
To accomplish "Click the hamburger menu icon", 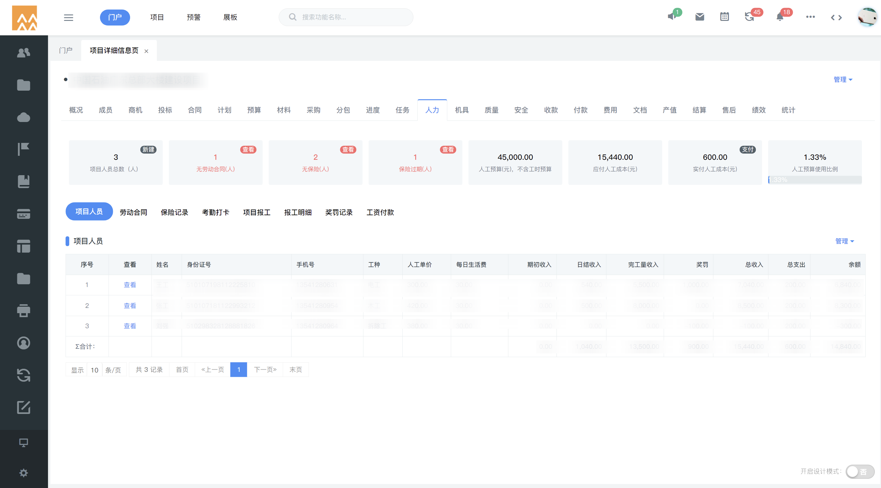I will 68,18.
